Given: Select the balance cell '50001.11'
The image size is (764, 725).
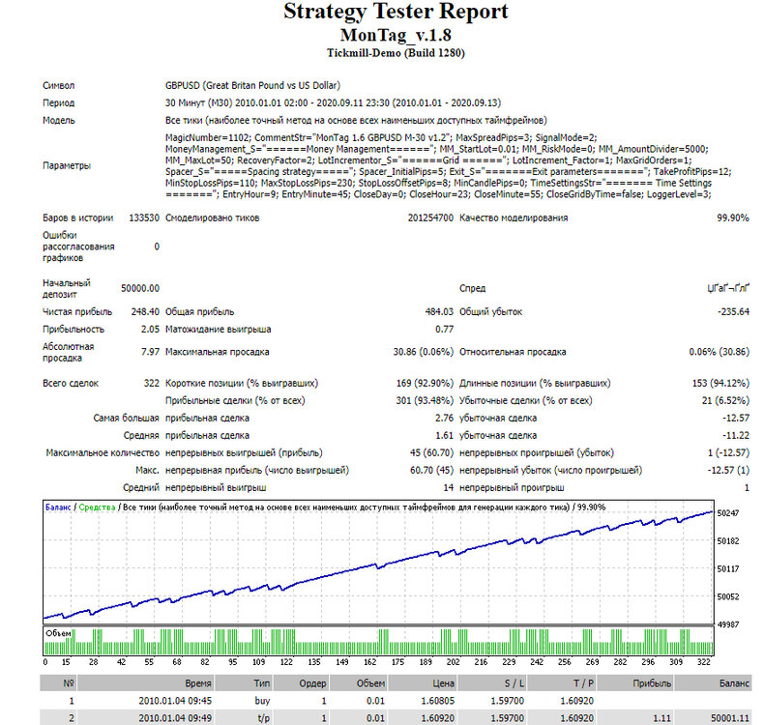Looking at the screenshot, I should pyautogui.click(x=730, y=718).
